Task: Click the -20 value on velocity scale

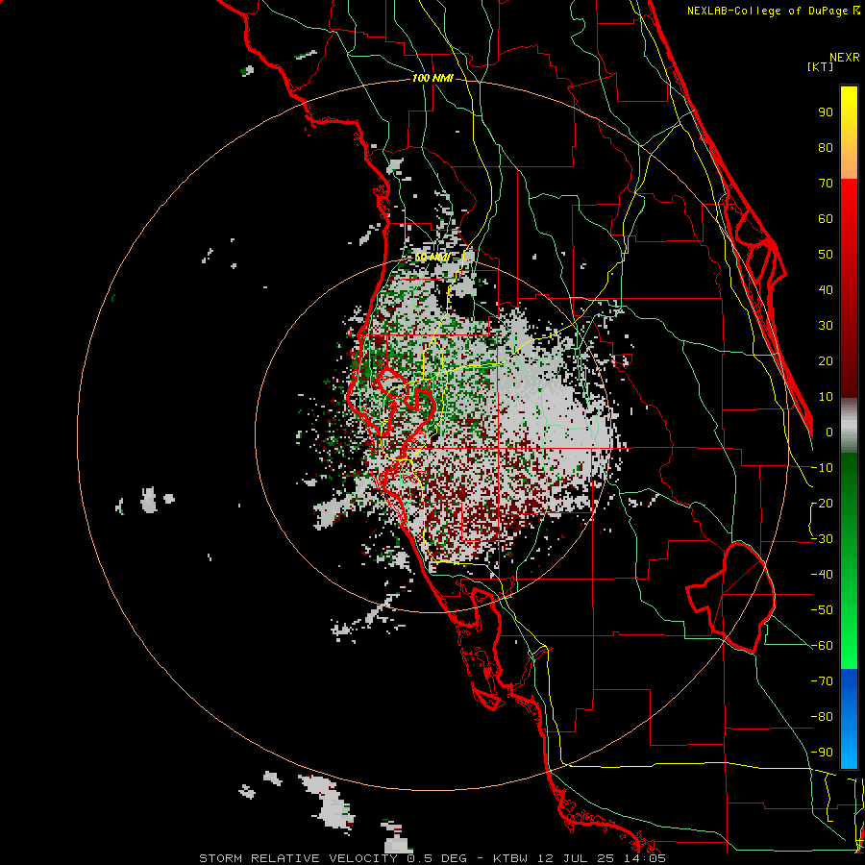Action: point(822,503)
